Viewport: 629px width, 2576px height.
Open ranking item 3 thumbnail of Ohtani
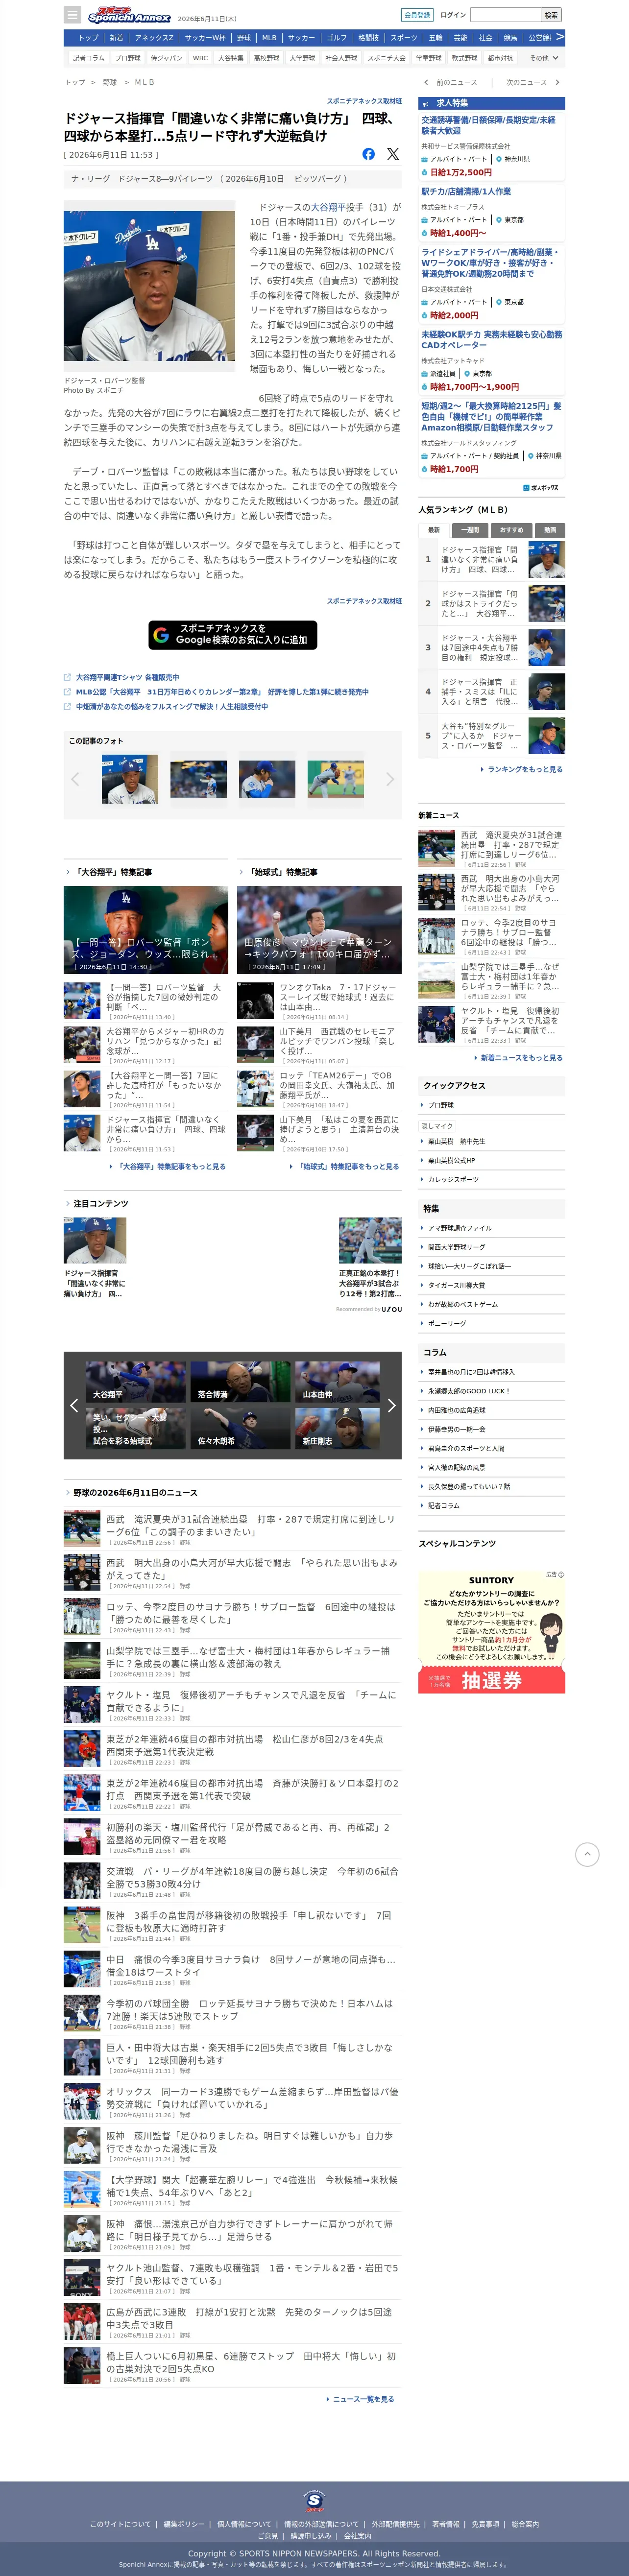[x=546, y=647]
